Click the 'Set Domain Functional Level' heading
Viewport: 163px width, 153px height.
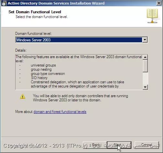click(35, 12)
